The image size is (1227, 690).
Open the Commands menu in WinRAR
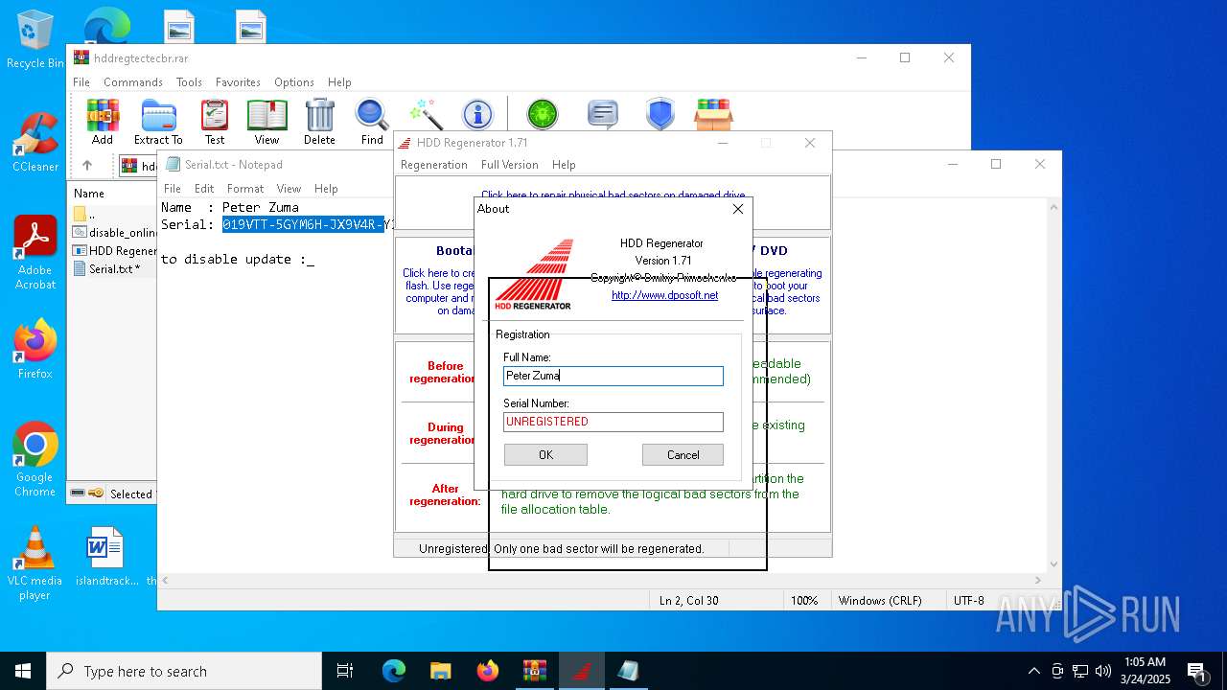[x=133, y=82]
